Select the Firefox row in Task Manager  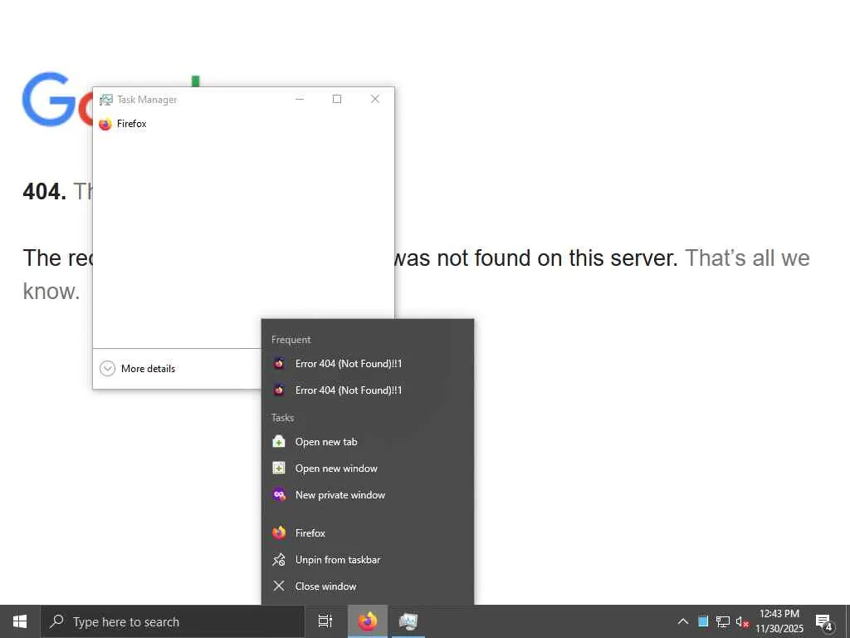click(x=243, y=124)
